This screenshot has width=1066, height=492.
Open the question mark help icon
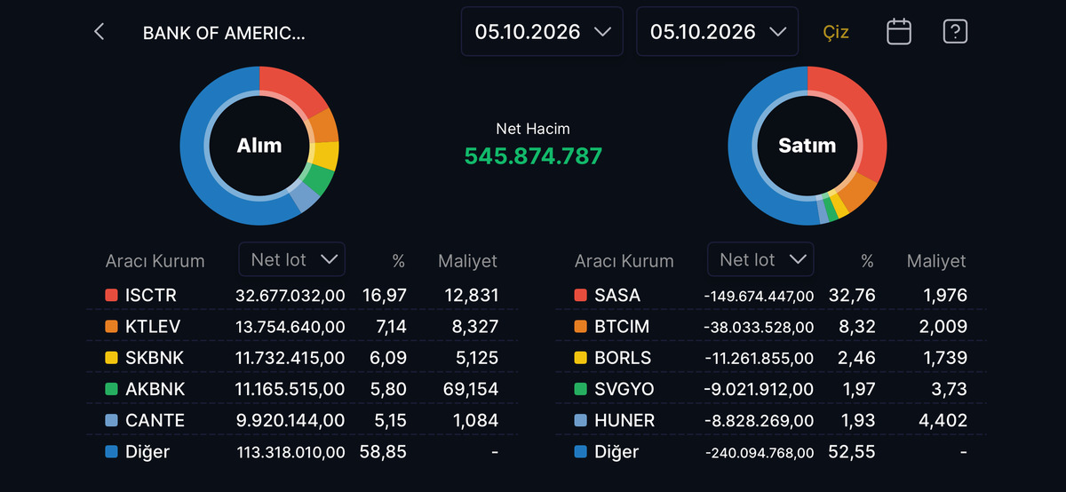tap(955, 32)
